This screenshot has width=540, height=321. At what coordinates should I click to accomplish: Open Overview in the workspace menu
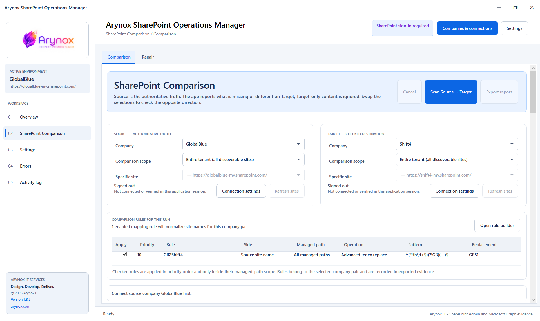(47, 117)
